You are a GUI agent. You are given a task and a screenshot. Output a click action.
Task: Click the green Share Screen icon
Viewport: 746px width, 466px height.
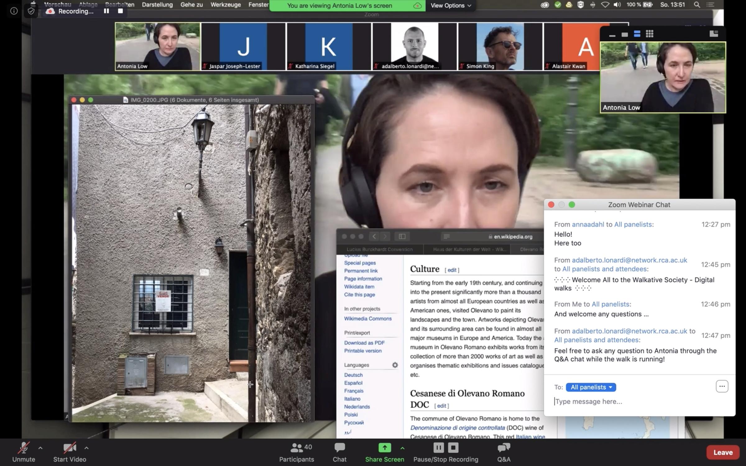(x=385, y=448)
